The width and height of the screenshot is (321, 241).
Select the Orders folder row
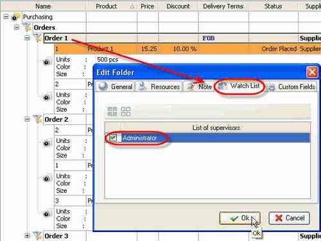[x=44, y=28]
